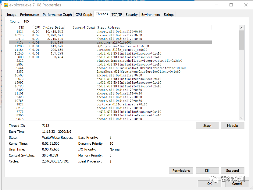Select thread 11200 QQPinyin.ime row
Screen dimensions: 253x190
click(110, 46)
